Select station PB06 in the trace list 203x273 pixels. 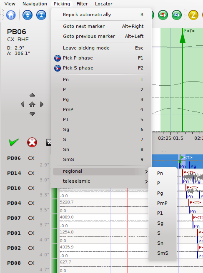pyautogui.click(x=14, y=158)
